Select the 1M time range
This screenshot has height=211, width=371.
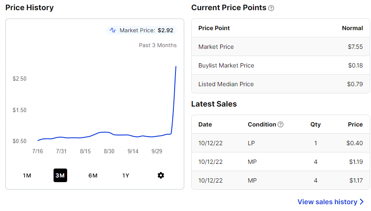27,175
